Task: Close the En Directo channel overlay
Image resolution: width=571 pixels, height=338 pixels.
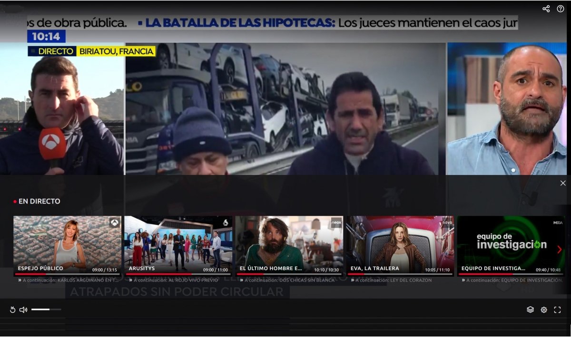Action: coord(563,183)
